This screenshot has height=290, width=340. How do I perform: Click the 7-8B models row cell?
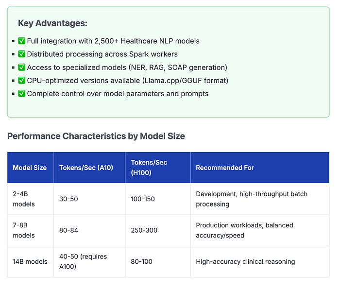(x=24, y=230)
